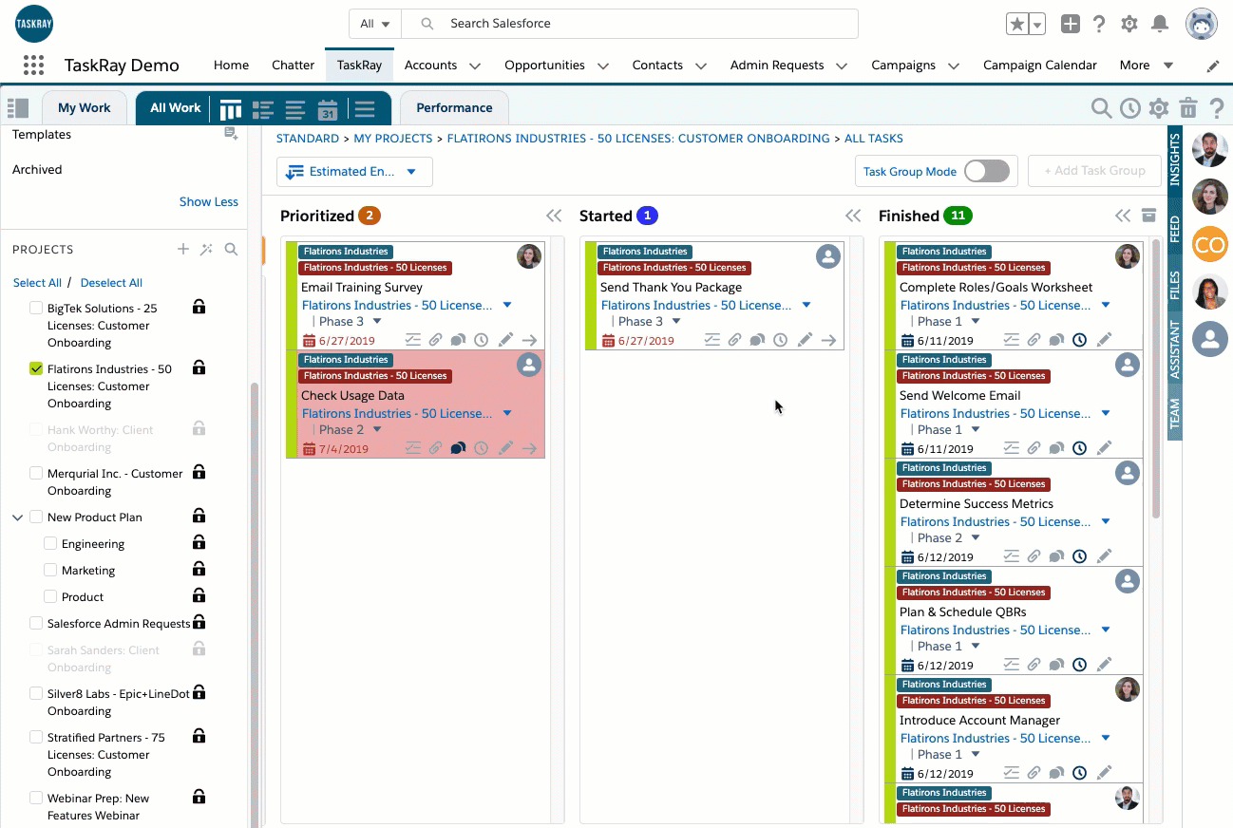Open the TaskRay recent clock icon
1233x828 pixels.
[1129, 108]
